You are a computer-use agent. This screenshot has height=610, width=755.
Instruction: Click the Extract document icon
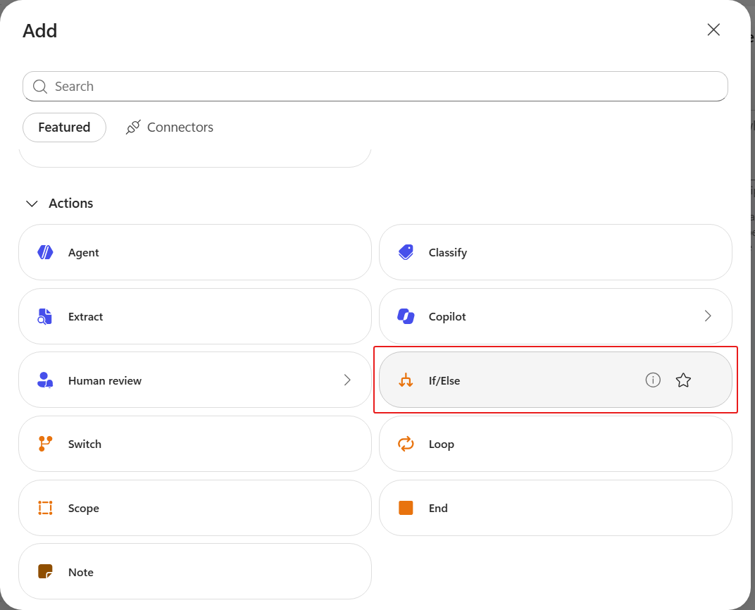pos(45,316)
